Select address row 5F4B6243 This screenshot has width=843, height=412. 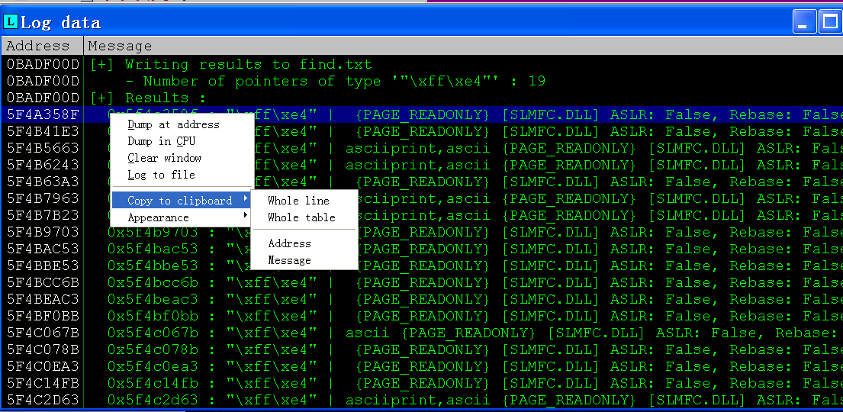43,165
